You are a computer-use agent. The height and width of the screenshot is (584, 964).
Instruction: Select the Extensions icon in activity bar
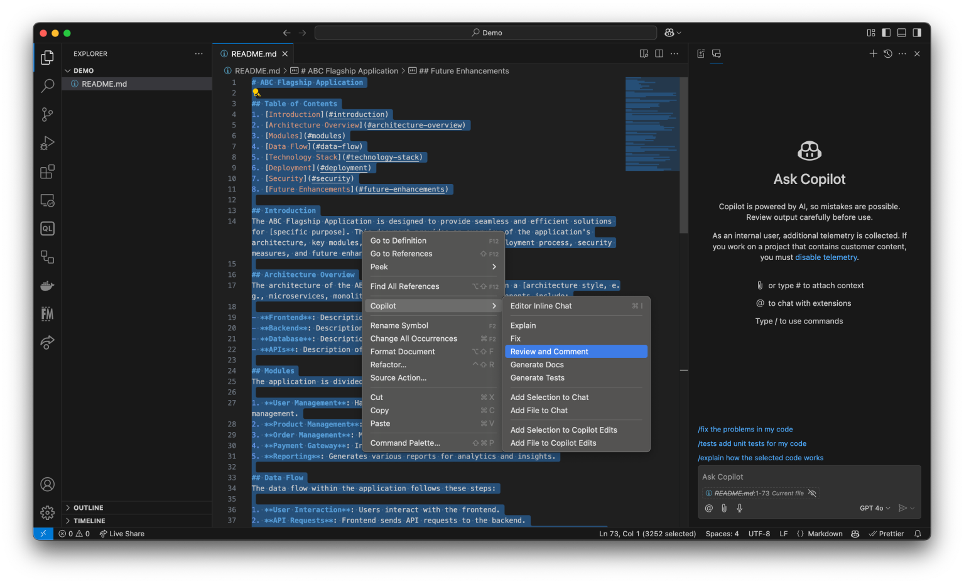(47, 171)
